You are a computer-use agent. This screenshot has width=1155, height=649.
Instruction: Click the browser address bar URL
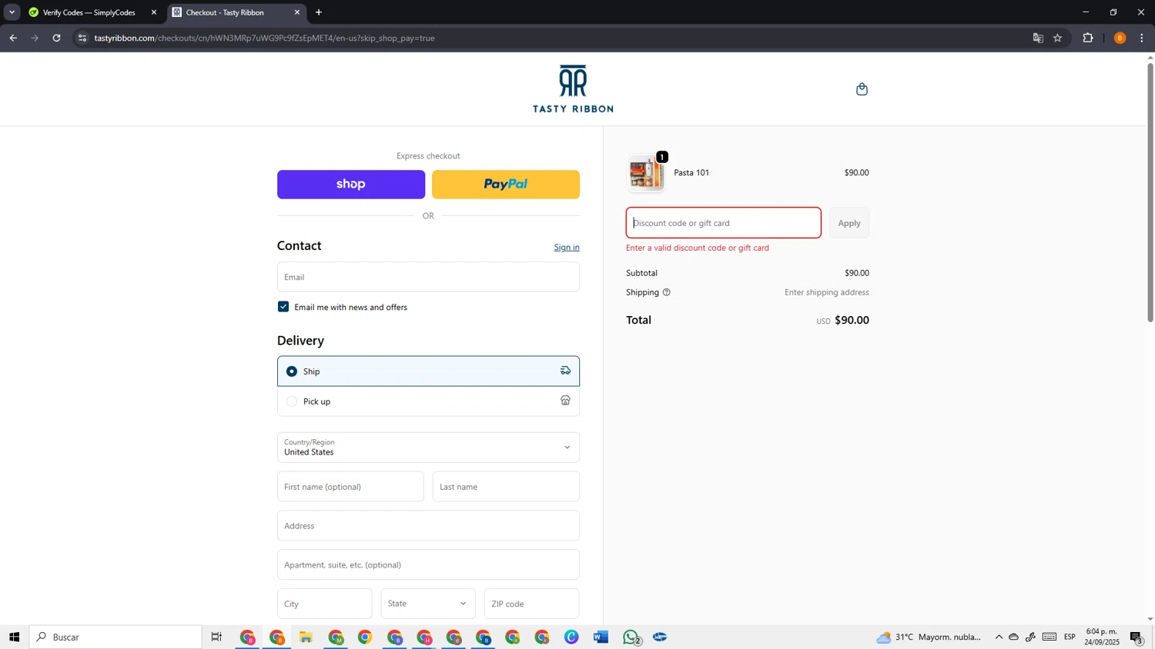[x=264, y=38]
